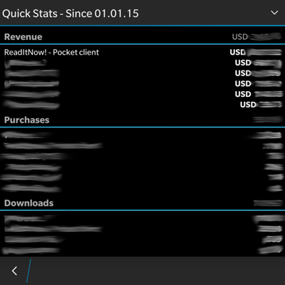This screenshot has width=285, height=285.
Task: Select the longest blurred app name under Downloads
Action: tap(53, 229)
